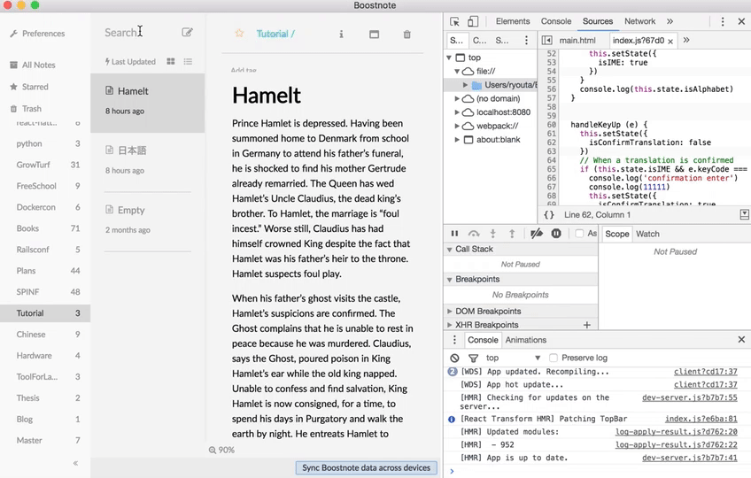Image resolution: width=751 pixels, height=478 pixels.
Task: Click Sync Boostnote data across devices
Action: point(366,467)
